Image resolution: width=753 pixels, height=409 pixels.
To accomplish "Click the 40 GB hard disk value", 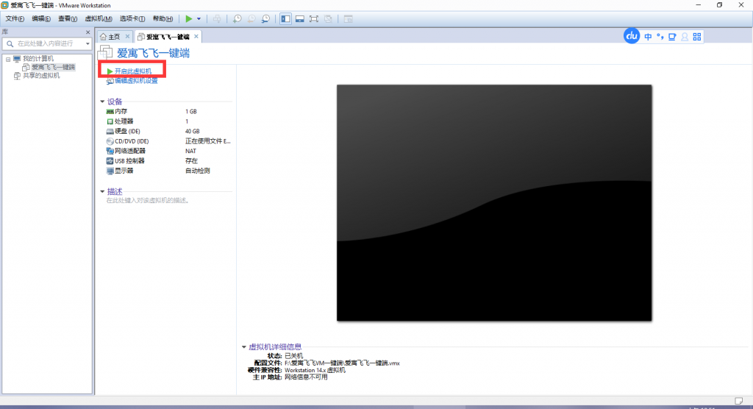I will (x=192, y=131).
